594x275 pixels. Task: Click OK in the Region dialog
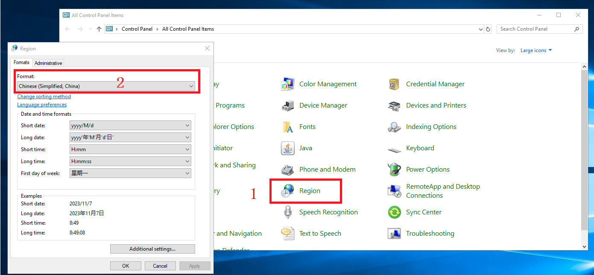click(126, 266)
